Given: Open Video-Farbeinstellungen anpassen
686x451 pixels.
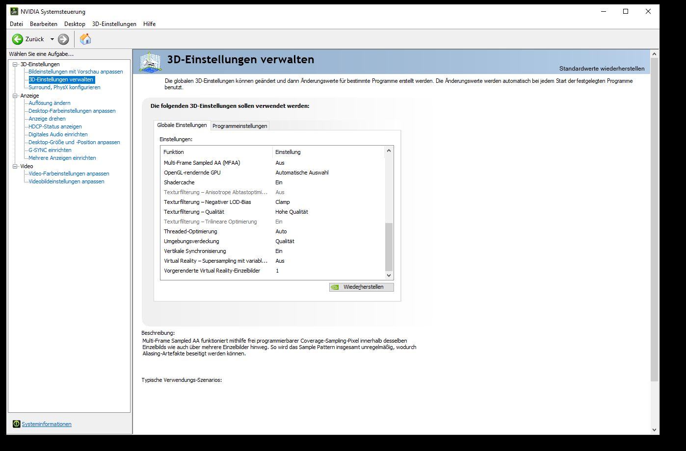Looking at the screenshot, I should (69, 174).
